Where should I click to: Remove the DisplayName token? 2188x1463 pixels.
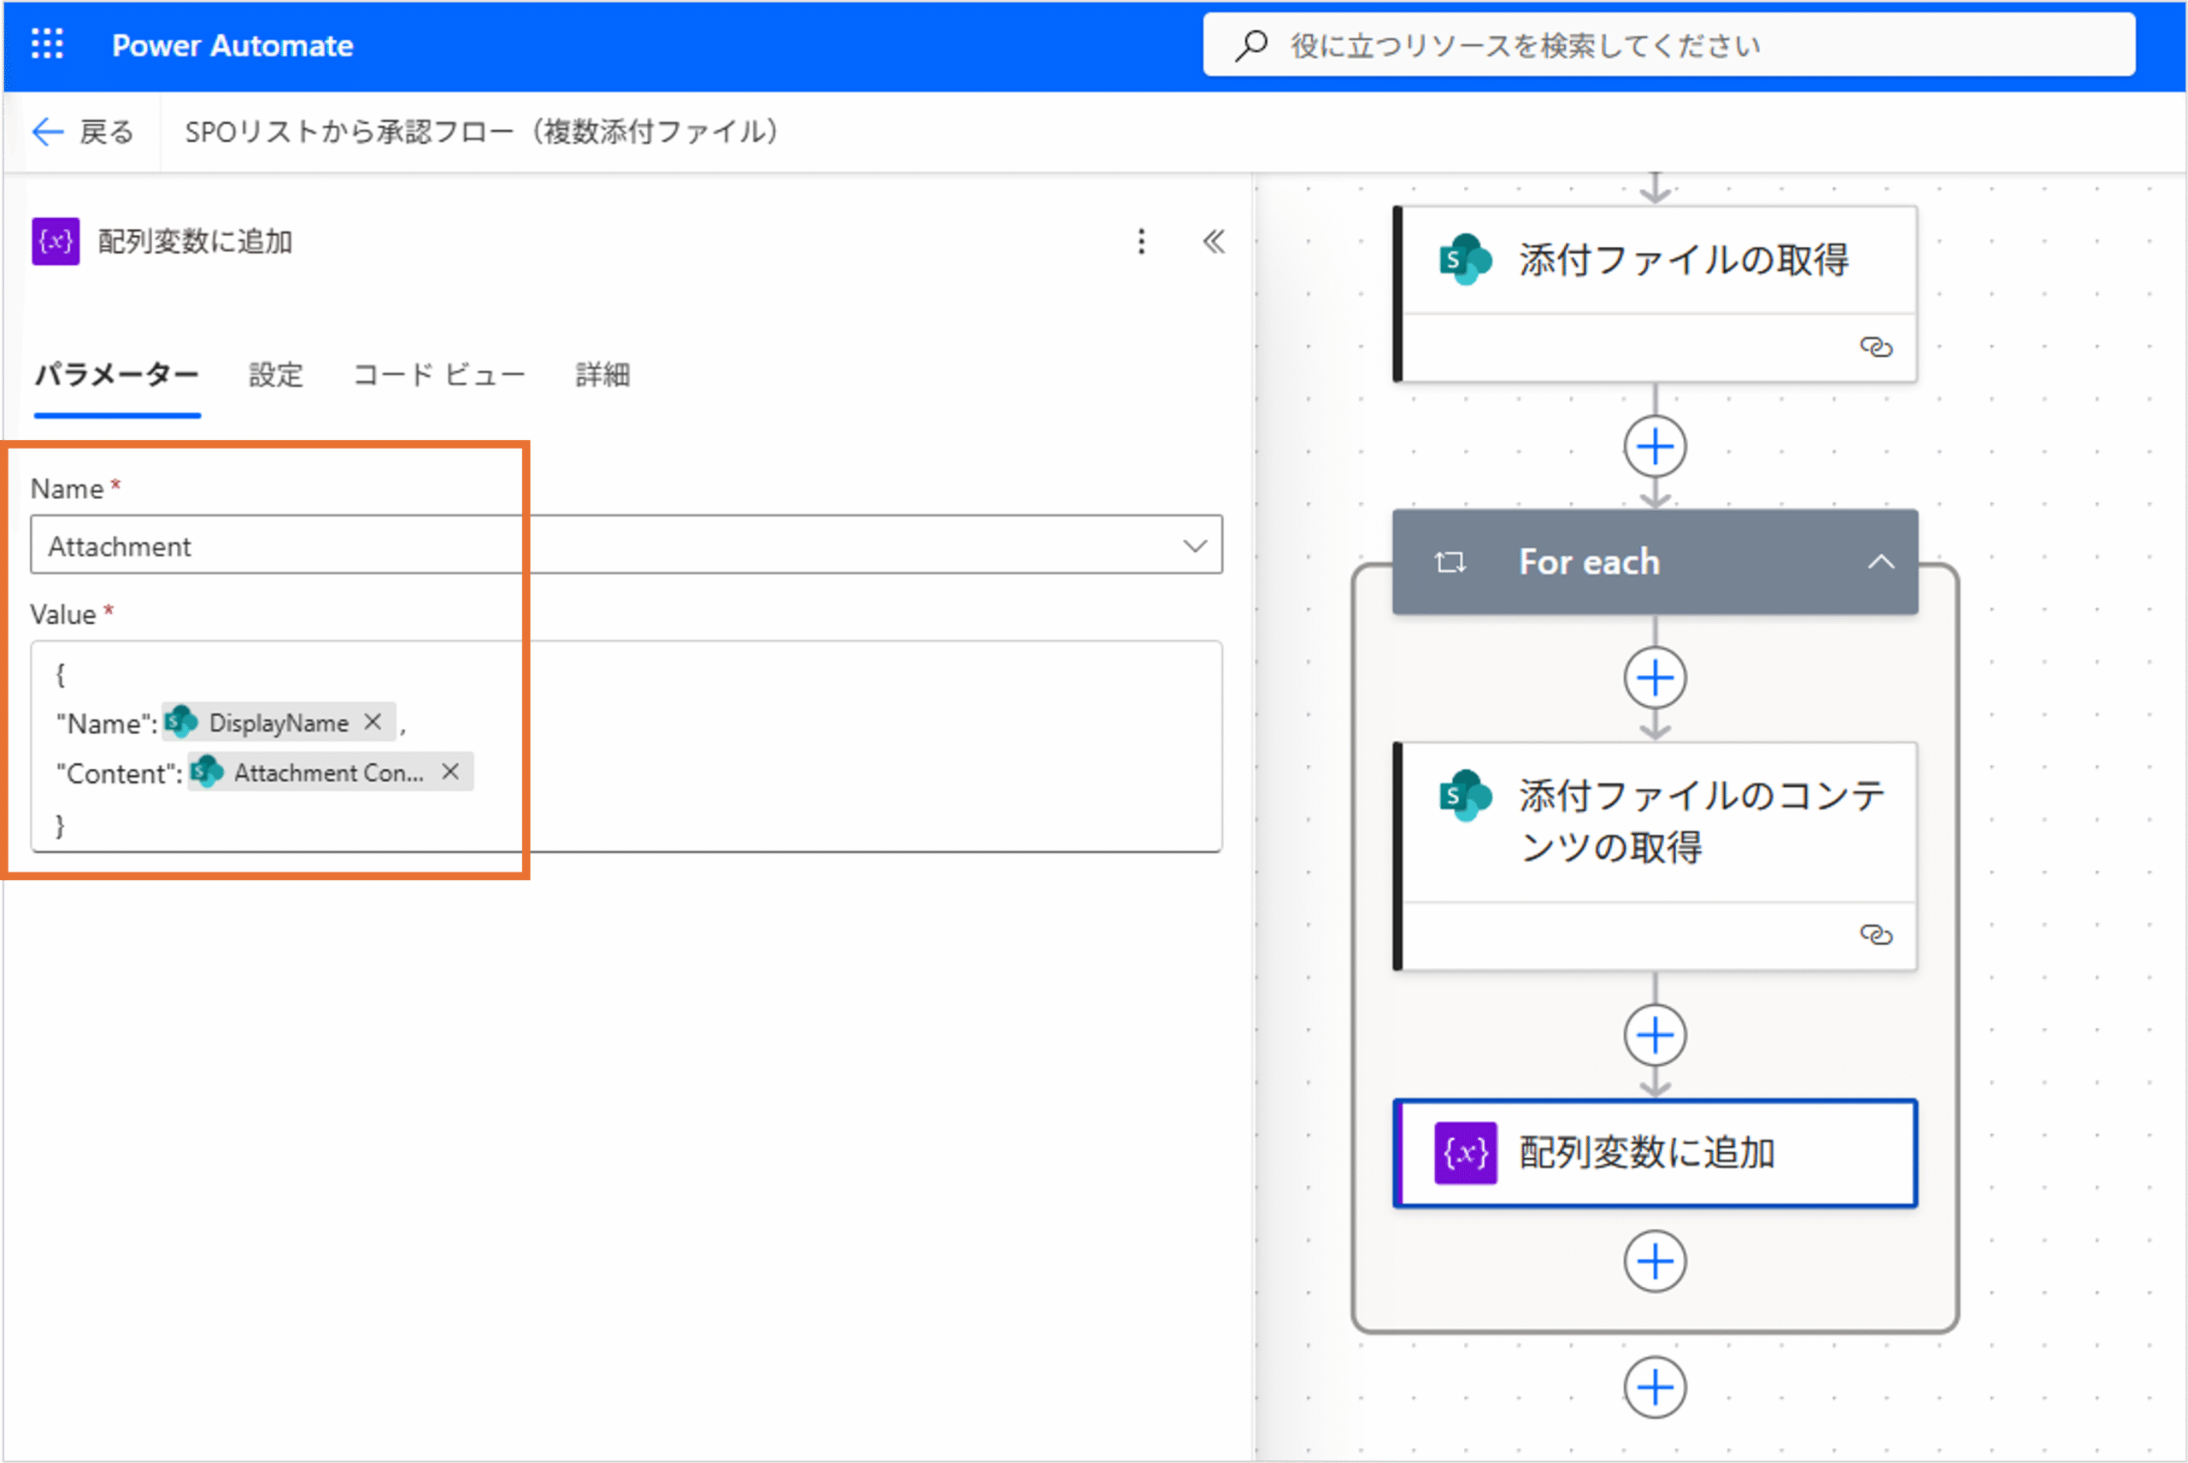click(x=373, y=722)
